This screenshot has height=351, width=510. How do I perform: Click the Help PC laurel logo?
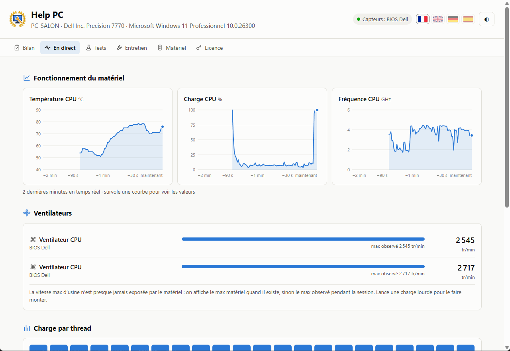pos(18,19)
